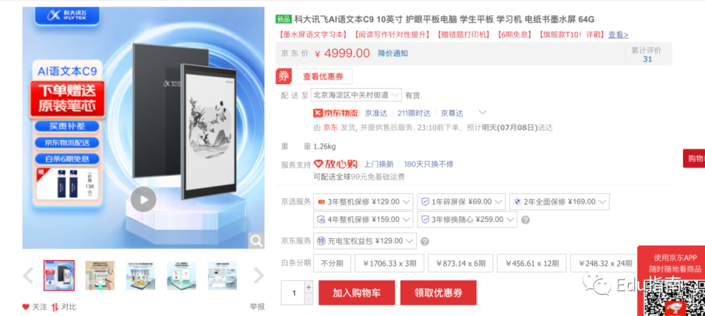The width and height of the screenshot is (705, 316).
Task: Click the 领取优惠券 button
Action: (x=439, y=292)
